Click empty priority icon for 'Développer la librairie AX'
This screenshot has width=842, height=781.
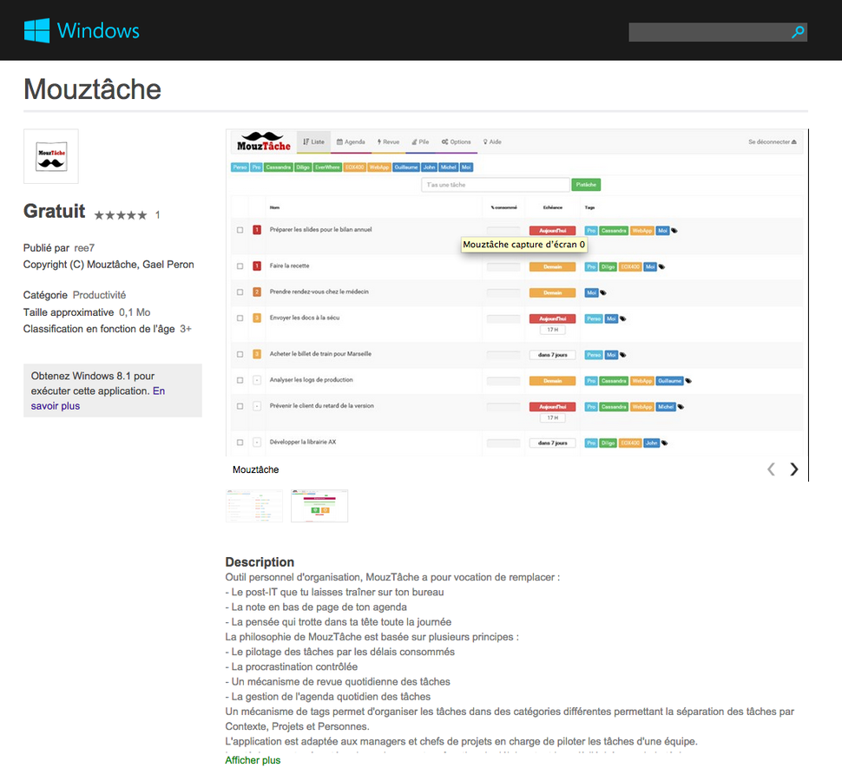pyautogui.click(x=257, y=443)
